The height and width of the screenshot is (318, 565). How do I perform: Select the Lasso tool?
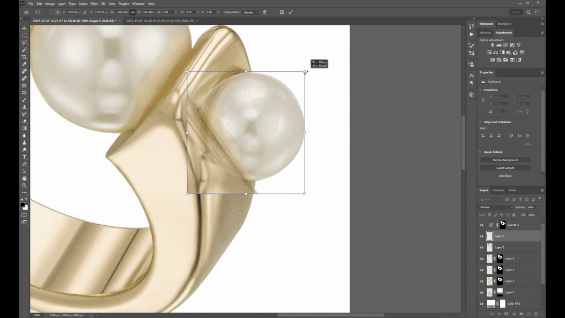[24, 43]
